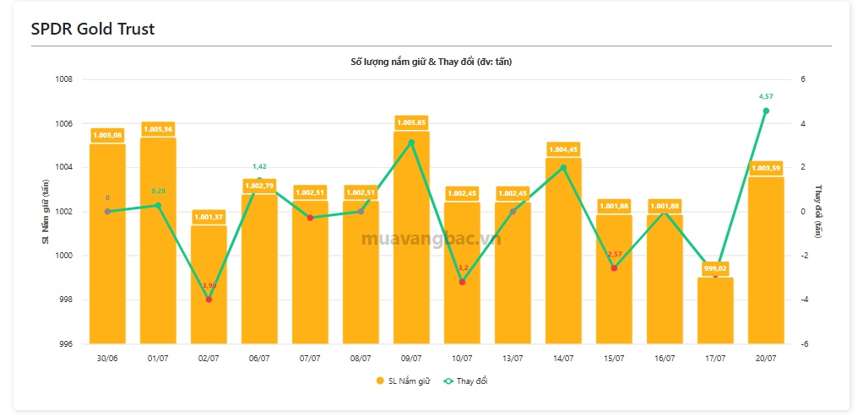Select the holdings bar for 06/07

click(x=259, y=269)
